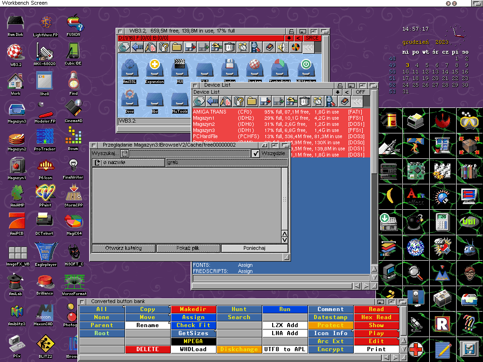
Task: Launch the Art effect dock icon
Action: [x=416, y=197]
